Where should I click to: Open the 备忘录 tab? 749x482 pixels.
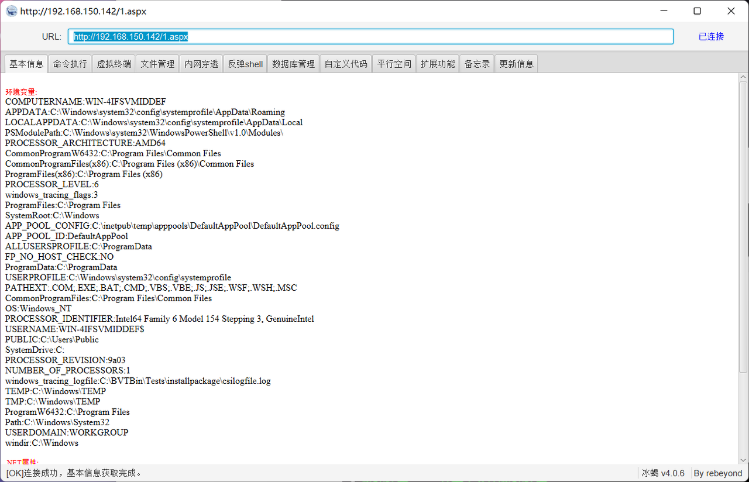[x=477, y=64]
